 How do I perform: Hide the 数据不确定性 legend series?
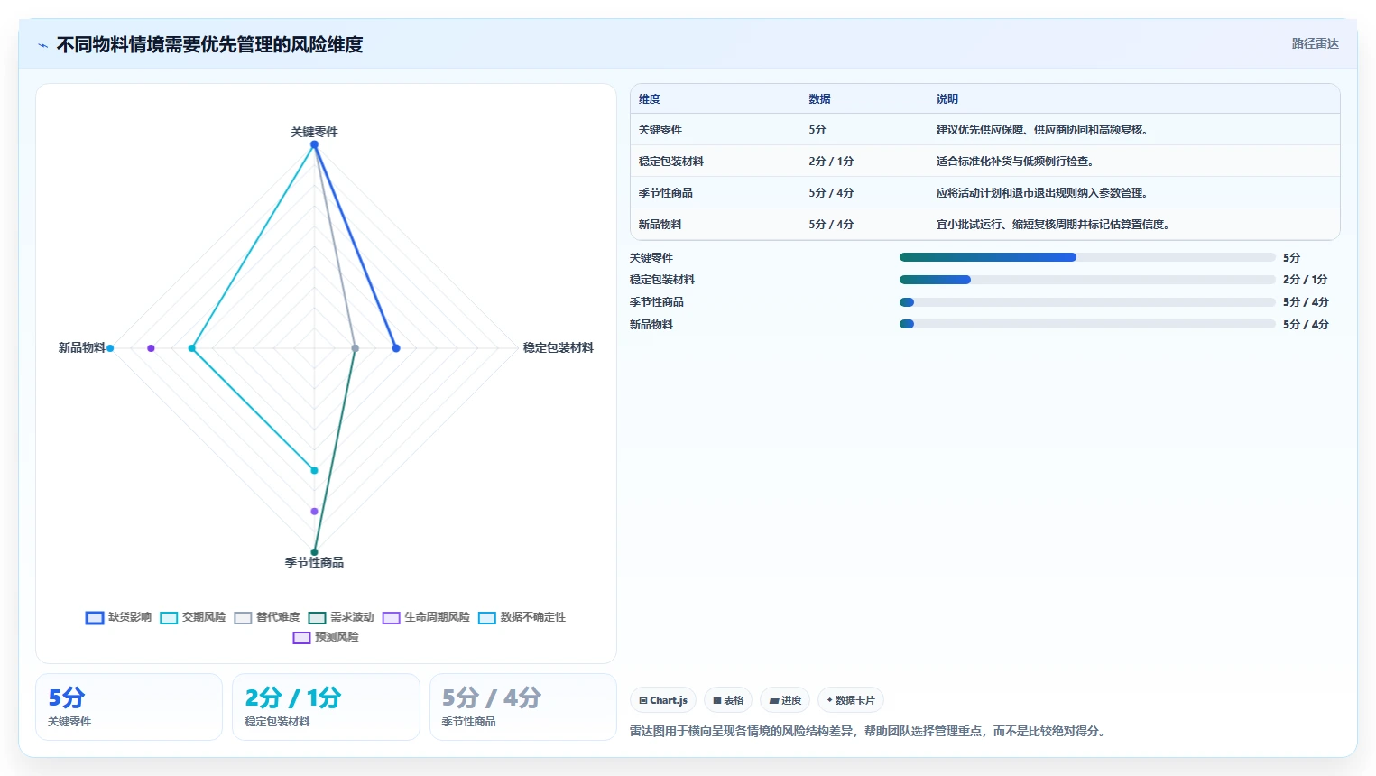(x=522, y=617)
